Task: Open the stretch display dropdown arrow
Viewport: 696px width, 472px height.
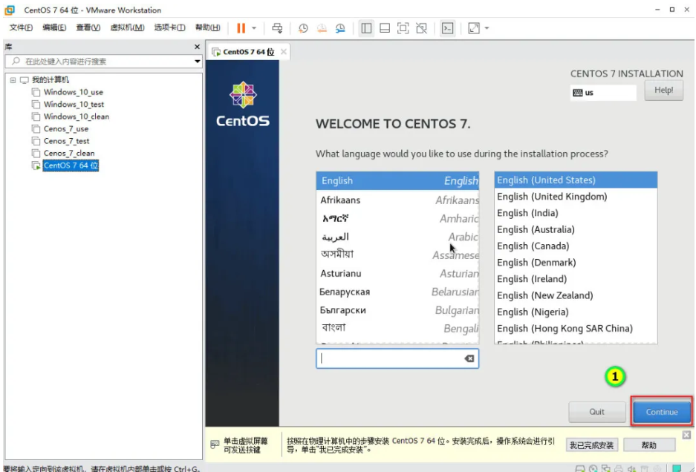Action: (x=487, y=28)
